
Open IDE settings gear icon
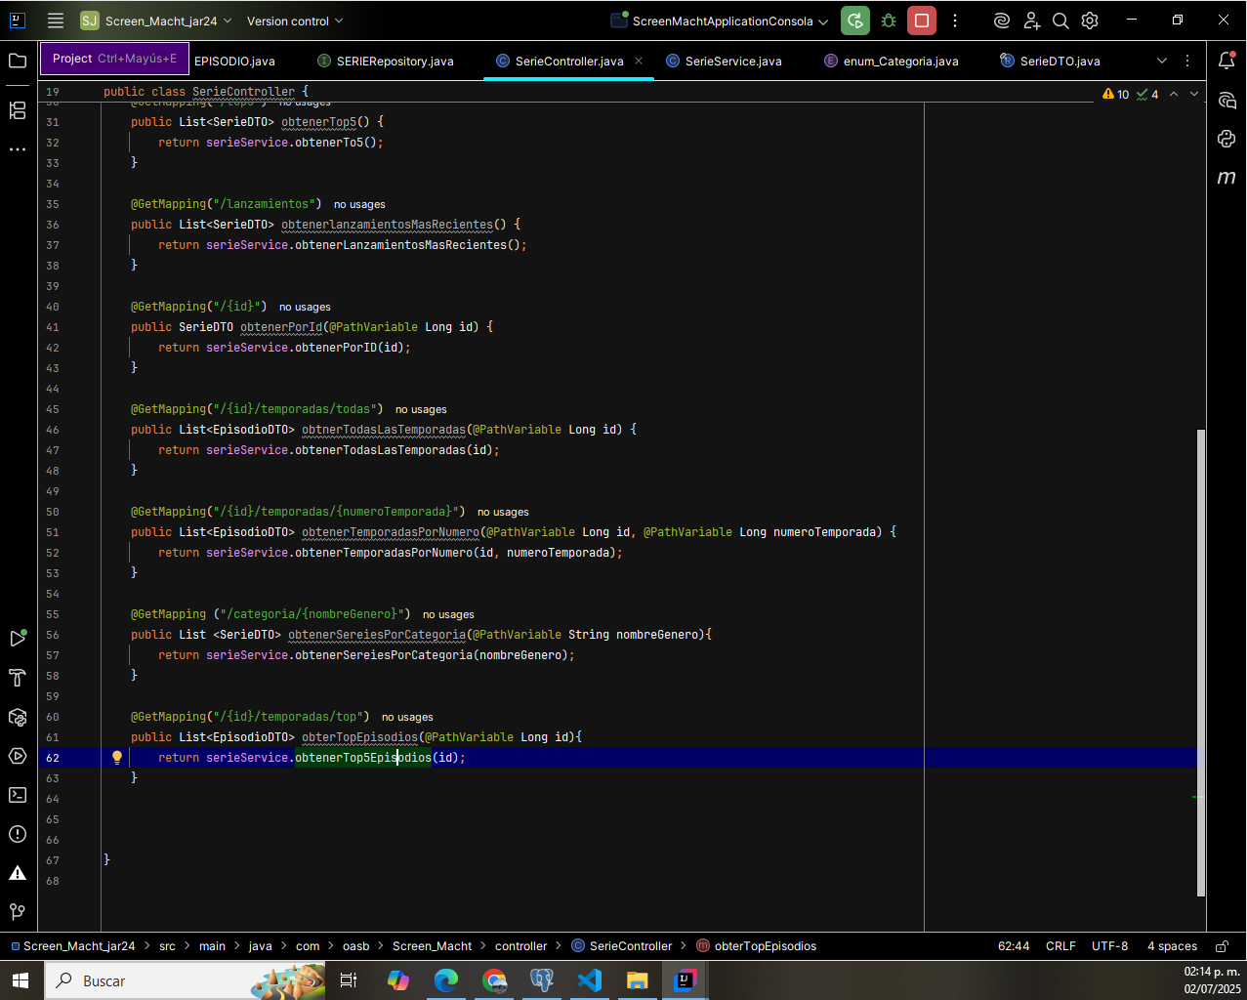point(1090,21)
